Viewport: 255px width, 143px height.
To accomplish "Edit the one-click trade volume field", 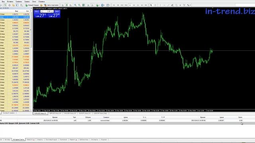I will tap(47, 12).
